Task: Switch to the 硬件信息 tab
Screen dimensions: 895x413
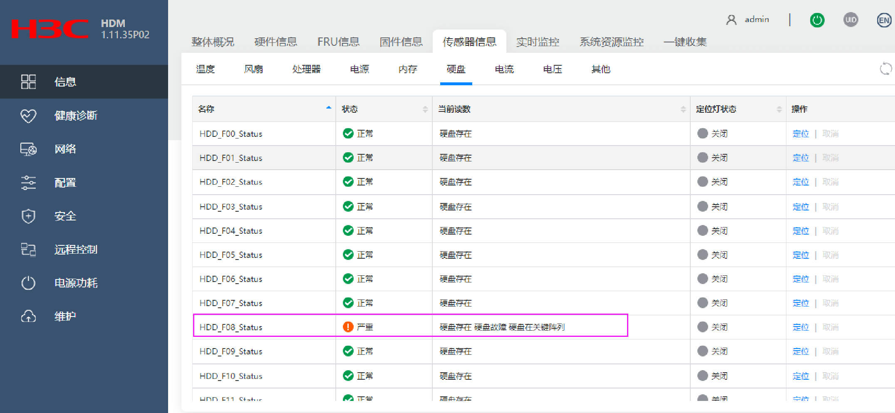Action: coord(275,42)
